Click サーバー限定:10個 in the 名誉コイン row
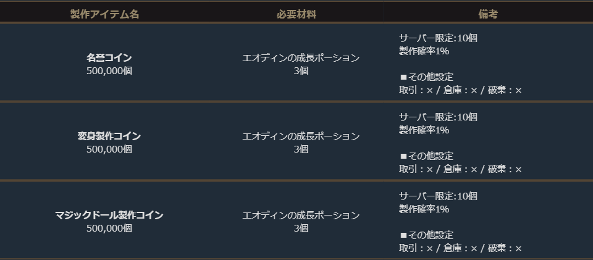593x260 pixels. point(438,38)
